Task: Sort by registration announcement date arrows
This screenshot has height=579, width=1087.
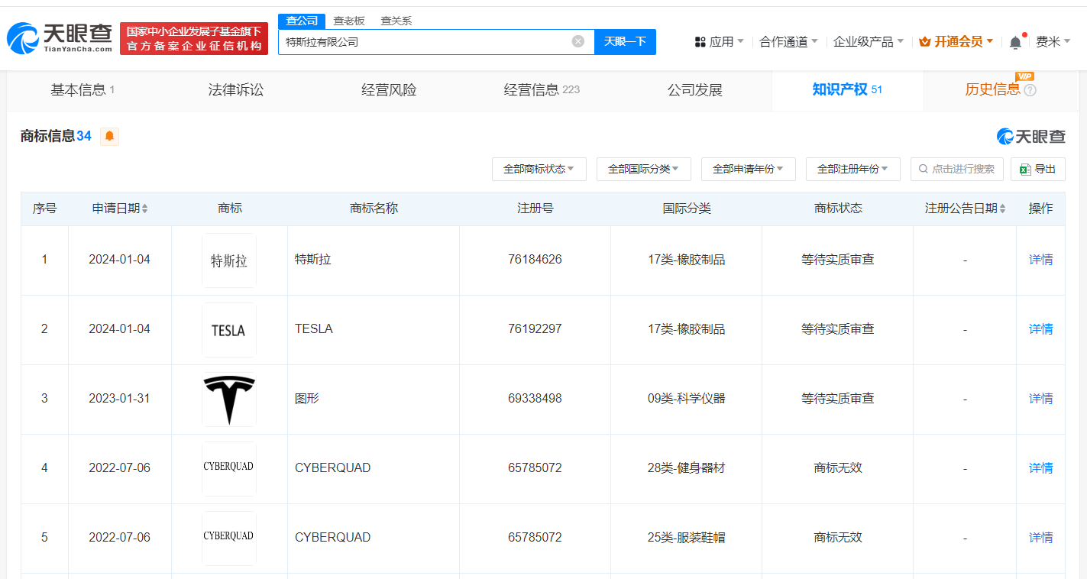Action: pos(1002,209)
